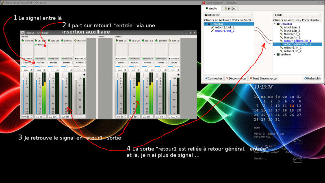Click dB gain stepper under 'ut1 So' strip
The height and width of the screenshot is (183, 325).
(139, 117)
